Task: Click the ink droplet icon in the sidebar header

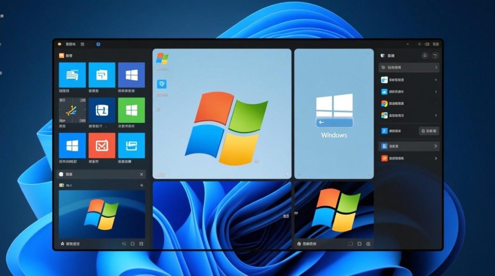Action: [x=424, y=55]
